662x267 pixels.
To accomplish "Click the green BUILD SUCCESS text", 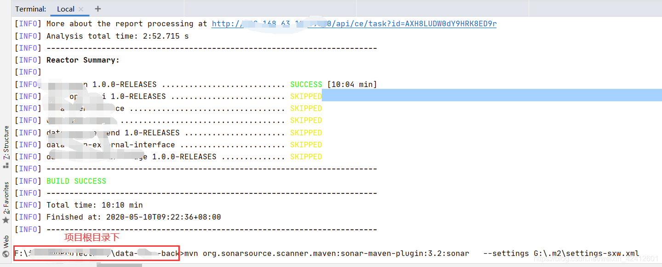I will click(x=76, y=181).
